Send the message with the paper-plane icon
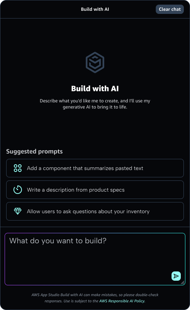The image size is (190, 310). pos(176,276)
